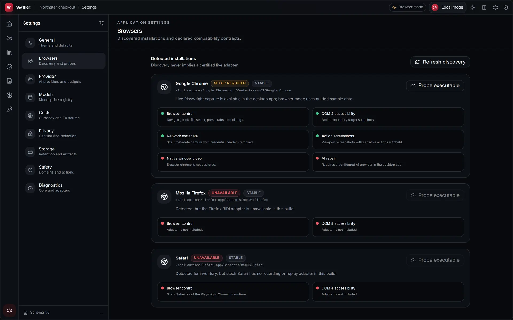Open the dollar costs icon in left rail
This screenshot has width=513, height=320.
(x=9, y=95)
